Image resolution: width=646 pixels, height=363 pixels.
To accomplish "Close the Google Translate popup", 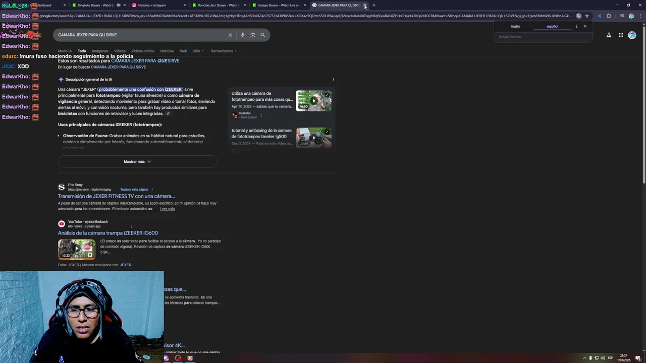I will (585, 26).
